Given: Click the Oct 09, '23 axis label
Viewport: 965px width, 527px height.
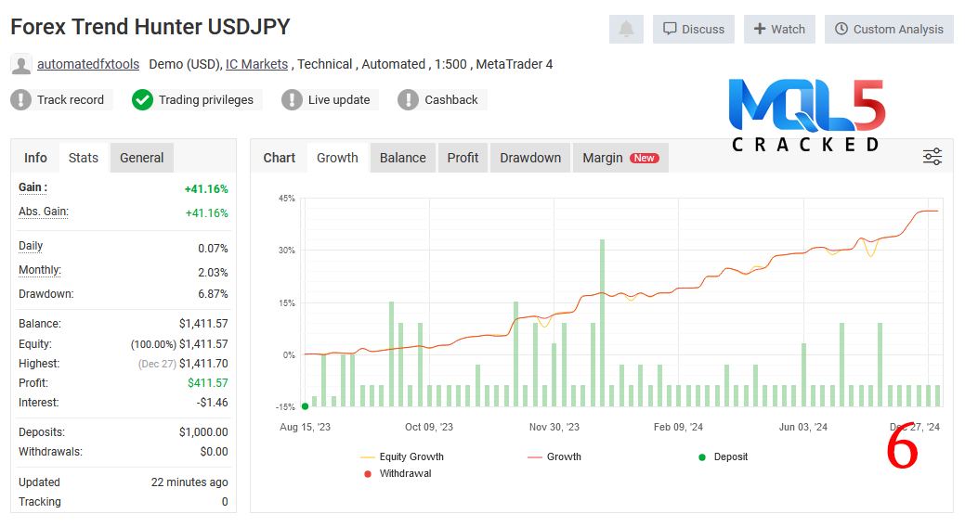Looking at the screenshot, I should click(429, 427).
